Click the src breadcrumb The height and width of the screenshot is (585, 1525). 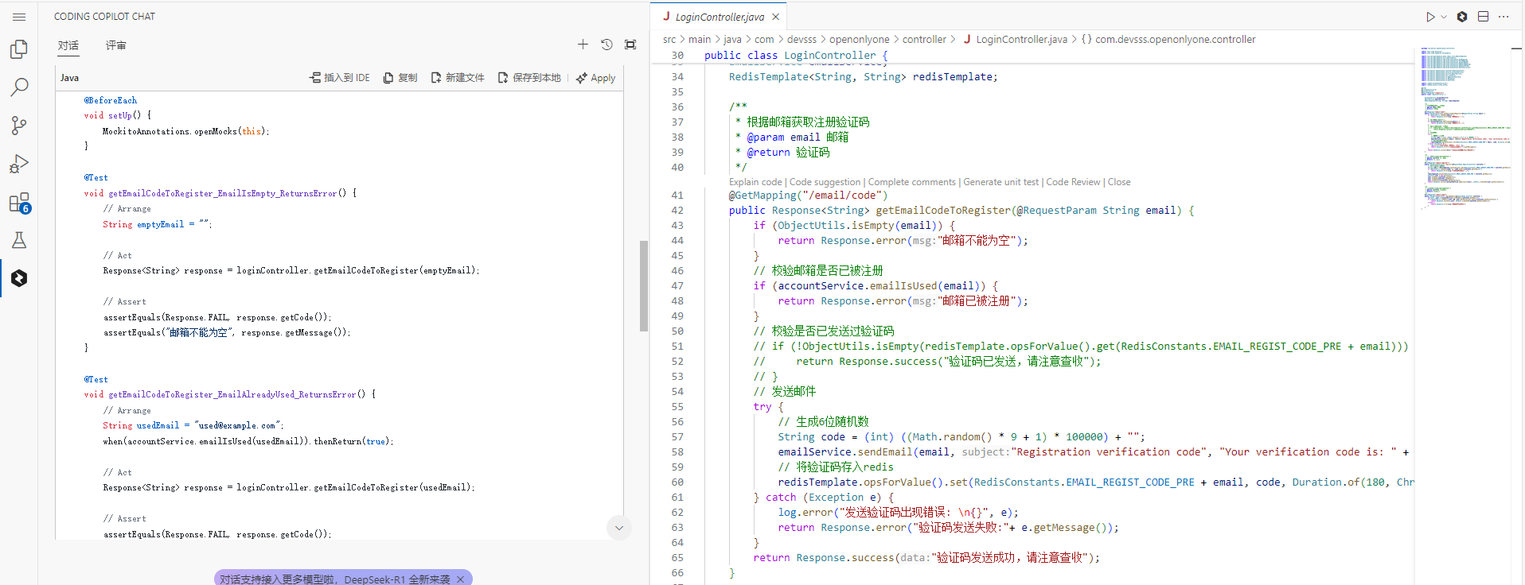(x=669, y=39)
